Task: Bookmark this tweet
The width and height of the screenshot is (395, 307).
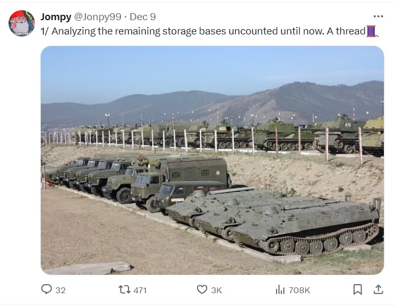Action: click(x=357, y=290)
